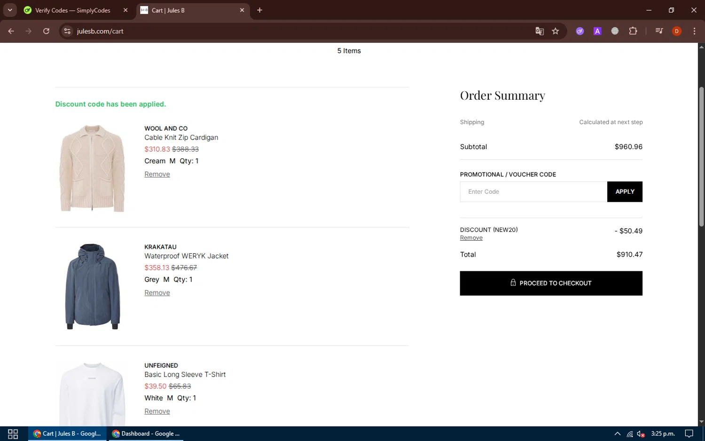Remove the Waterproof WERYK Jacket
Screen dimensions: 705x441
[x=157, y=293]
